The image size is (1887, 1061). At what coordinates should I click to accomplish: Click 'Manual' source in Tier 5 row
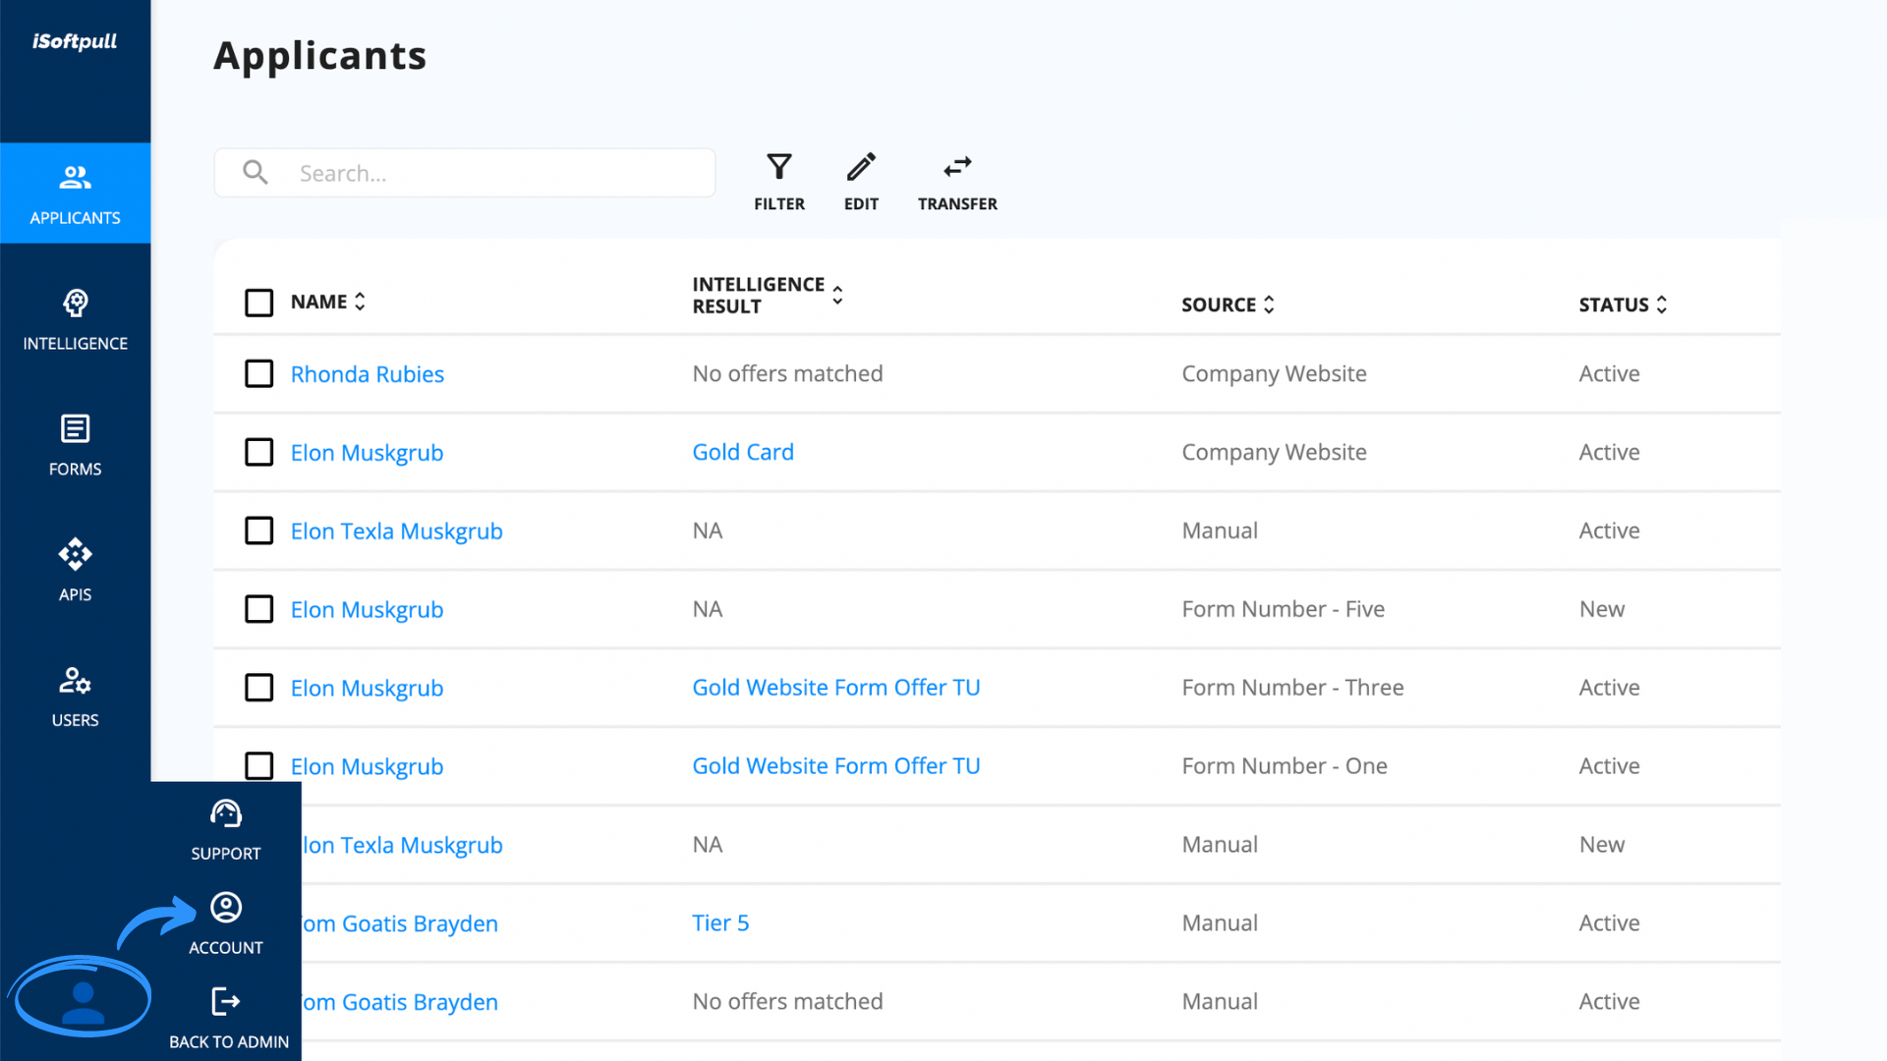pos(1220,922)
